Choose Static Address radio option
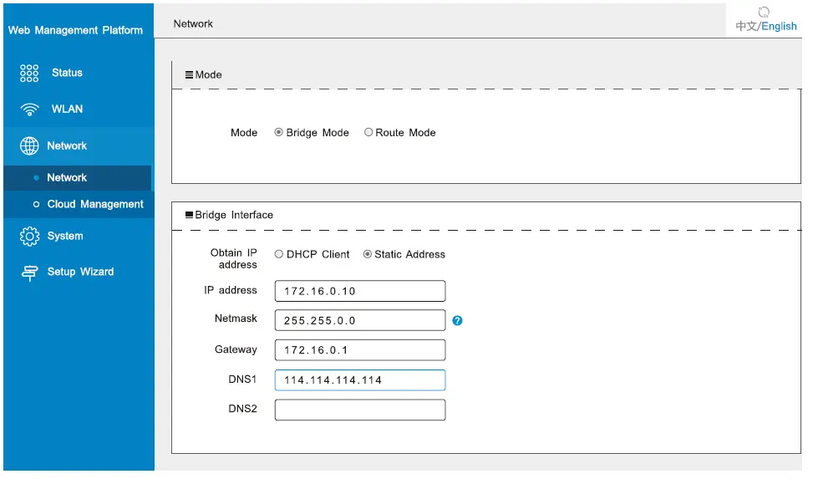 pos(368,254)
